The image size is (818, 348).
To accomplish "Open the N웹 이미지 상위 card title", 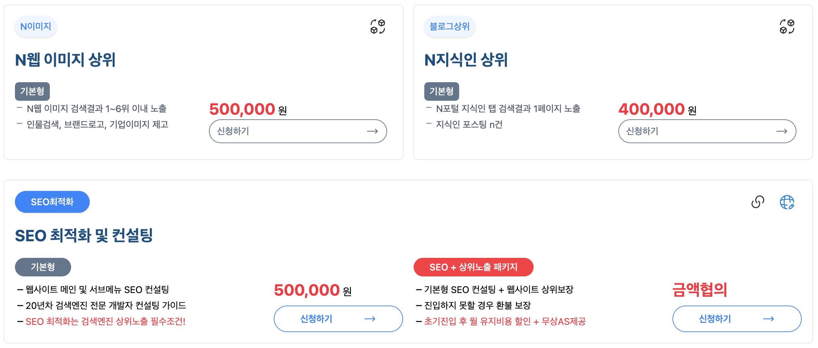I will point(66,60).
